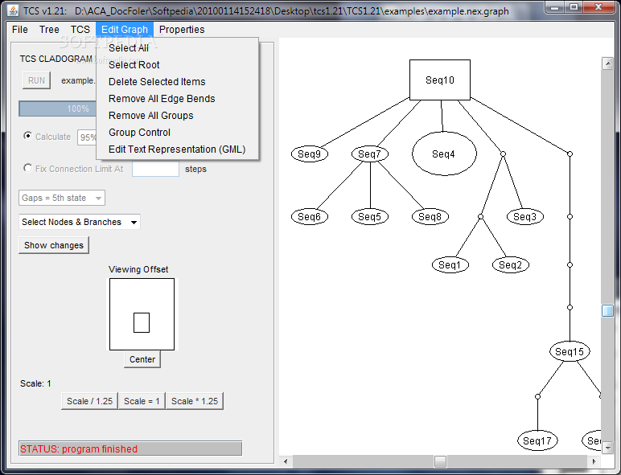Click the horizontal scrollbar right arrow
The image size is (621, 475).
pyautogui.click(x=594, y=461)
